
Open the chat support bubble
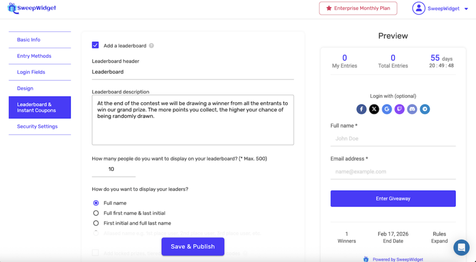[x=462, y=248]
